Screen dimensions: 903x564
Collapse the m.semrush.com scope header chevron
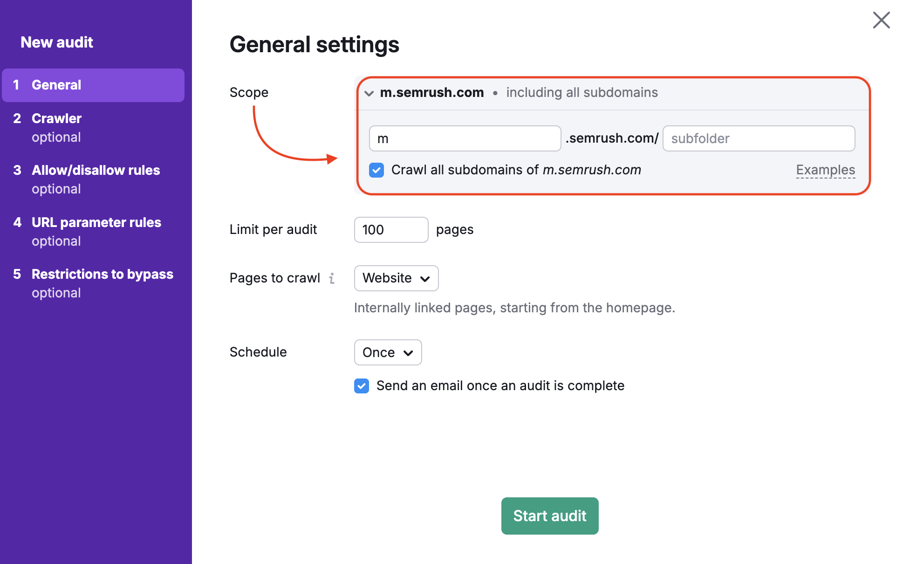[x=369, y=93]
